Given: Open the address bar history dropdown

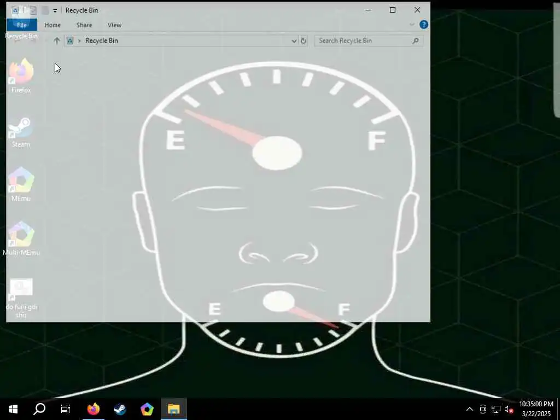Looking at the screenshot, I should tap(294, 41).
